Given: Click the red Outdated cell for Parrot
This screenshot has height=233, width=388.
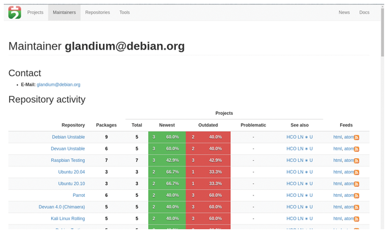Looking at the screenshot, I should click(208, 195).
